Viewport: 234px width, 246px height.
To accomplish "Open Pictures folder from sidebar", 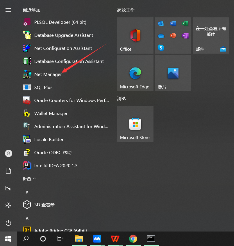I will tap(8, 188).
